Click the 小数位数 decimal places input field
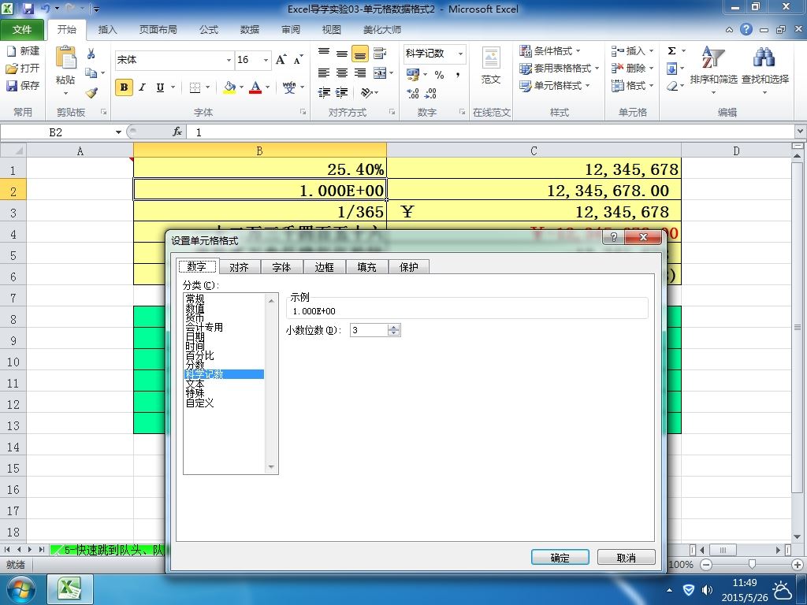This screenshot has width=807, height=605. (x=368, y=330)
